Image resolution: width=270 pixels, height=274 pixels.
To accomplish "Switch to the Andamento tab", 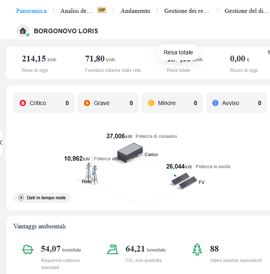I will pos(135,11).
